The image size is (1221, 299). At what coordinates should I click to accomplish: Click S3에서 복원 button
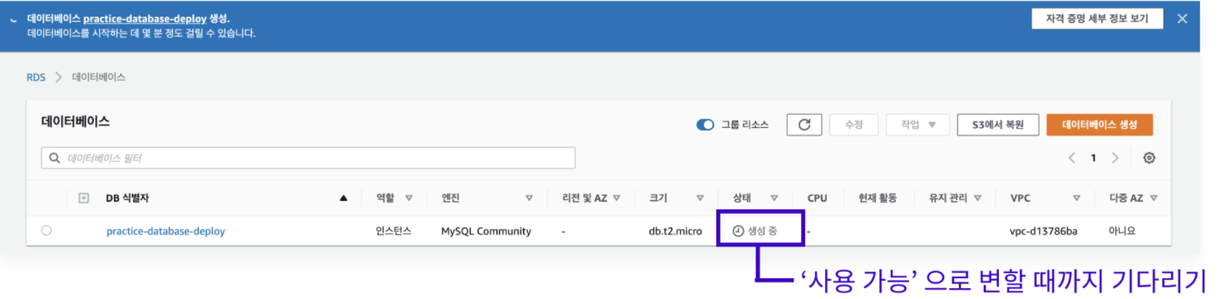tap(998, 125)
